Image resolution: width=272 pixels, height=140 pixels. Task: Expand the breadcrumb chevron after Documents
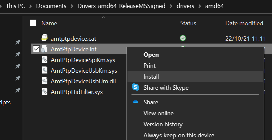[x=72, y=6]
